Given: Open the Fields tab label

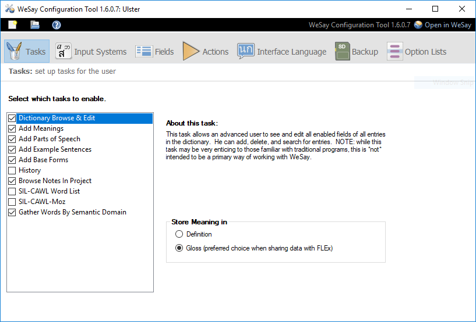Looking at the screenshot, I should click(x=164, y=52).
